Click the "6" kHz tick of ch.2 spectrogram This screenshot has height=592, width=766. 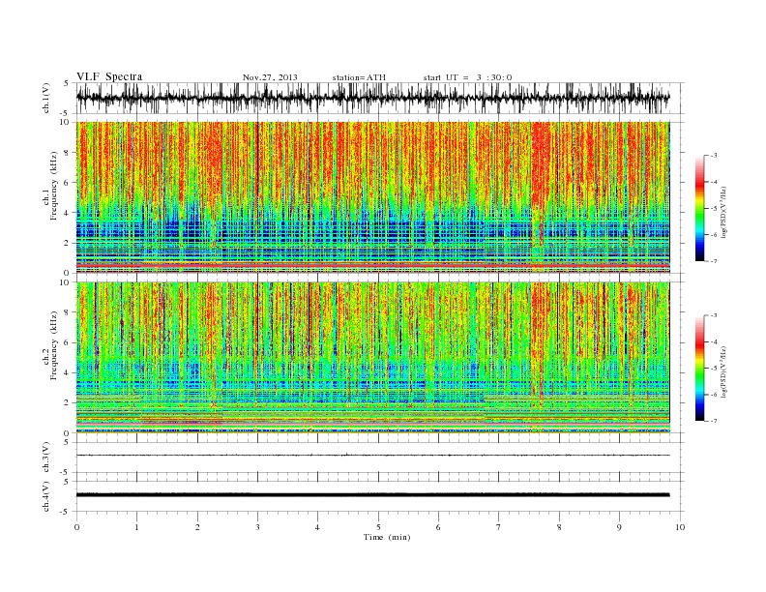(x=67, y=342)
